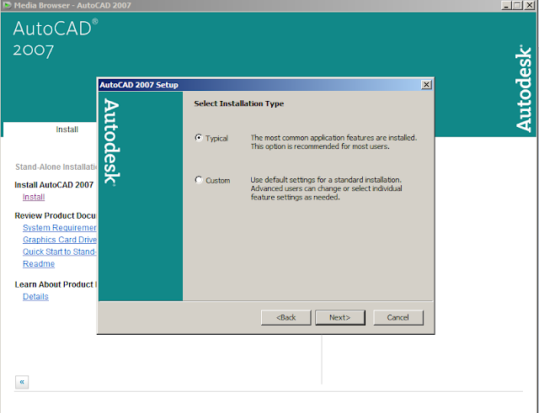Click the Media Browser title bar icon
The image size is (539, 413).
7,6
